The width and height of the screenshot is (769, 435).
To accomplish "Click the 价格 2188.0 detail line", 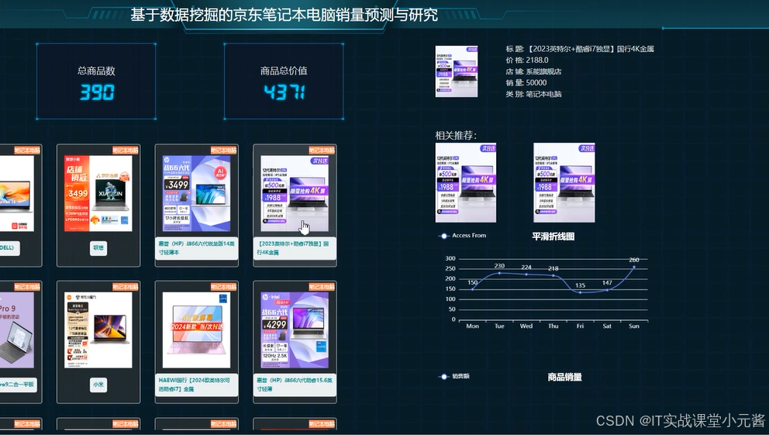I will click(527, 60).
